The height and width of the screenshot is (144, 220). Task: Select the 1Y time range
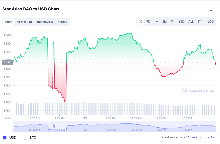(x=172, y=21)
